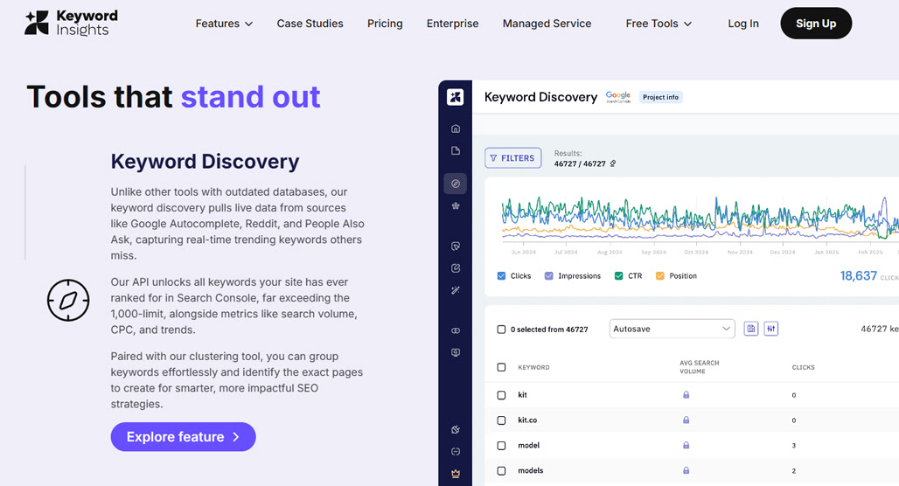Viewport: 899px width, 486px height.
Task: Toggle the CTR chart checkbox
Action: (x=618, y=275)
